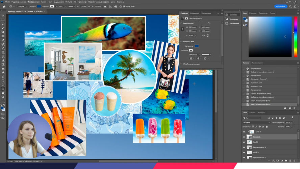Toggle the Выров. края checkbox
The width and height of the screenshot is (300, 169).
point(124,6)
